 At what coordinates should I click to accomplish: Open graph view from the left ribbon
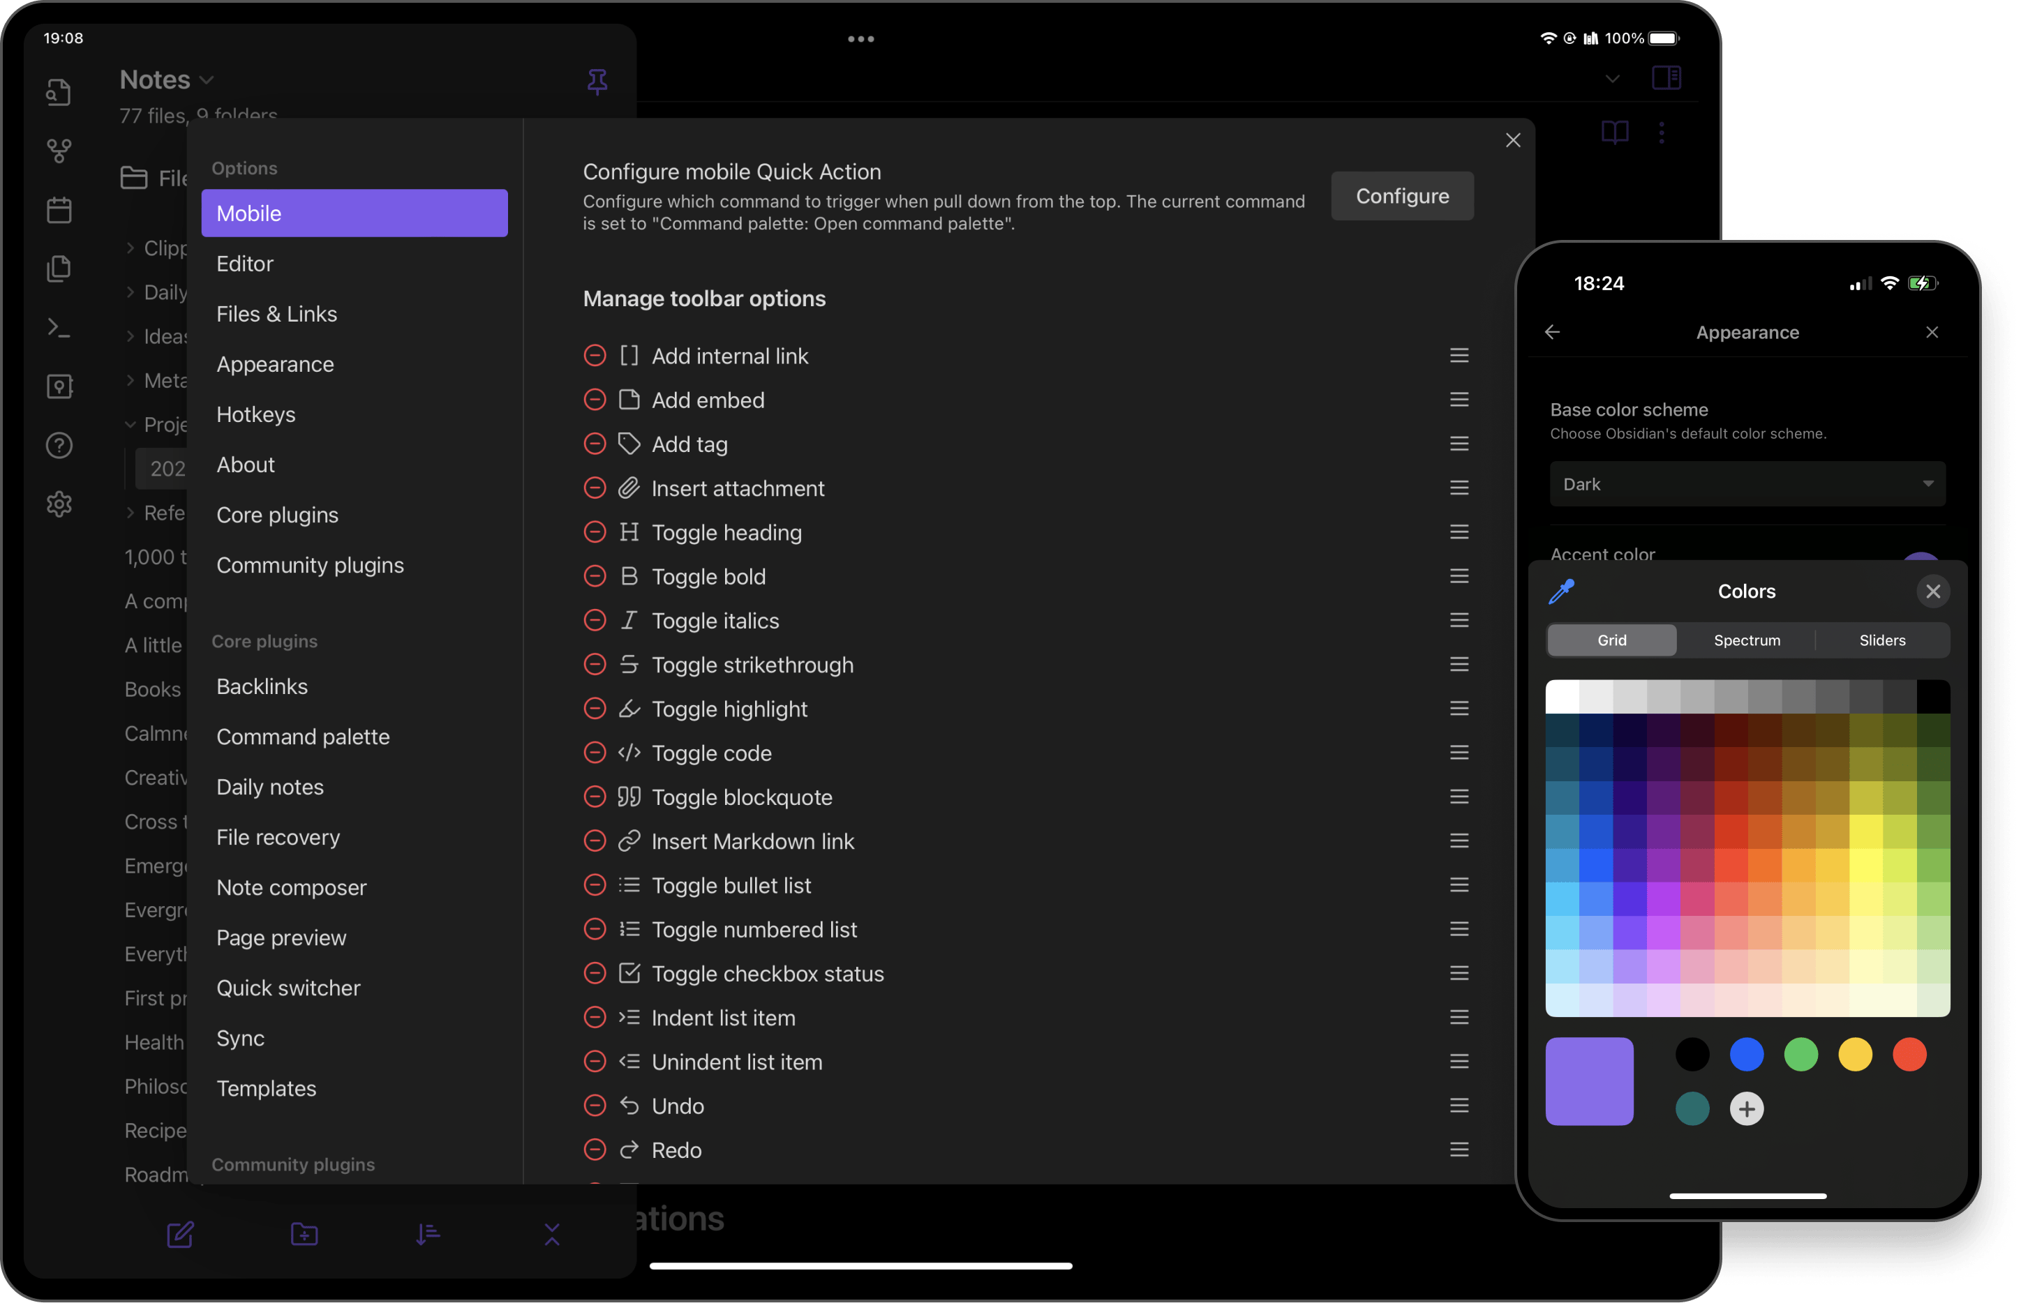pyautogui.click(x=59, y=151)
